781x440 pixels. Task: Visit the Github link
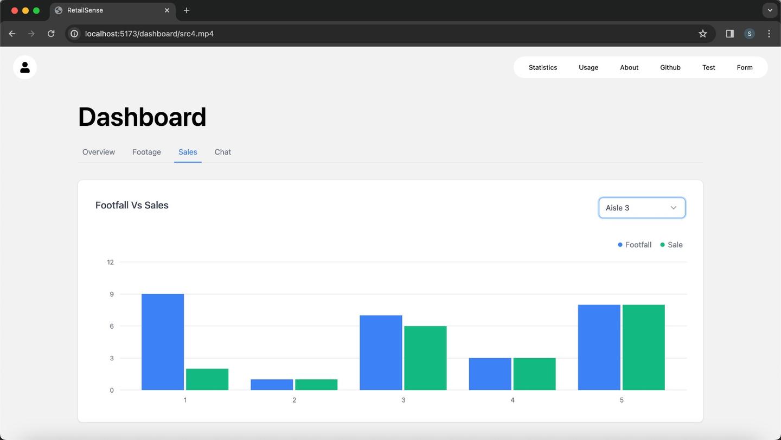[x=670, y=67]
